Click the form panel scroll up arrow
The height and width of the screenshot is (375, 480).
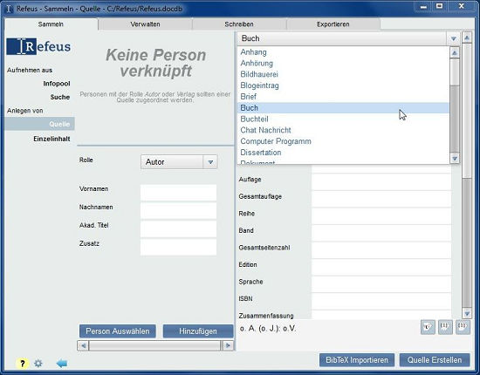pos(467,37)
